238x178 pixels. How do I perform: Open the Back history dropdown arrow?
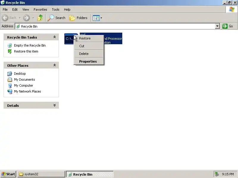[20, 18]
